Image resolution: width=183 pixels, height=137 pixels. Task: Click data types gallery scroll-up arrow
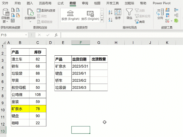click(102, 11)
